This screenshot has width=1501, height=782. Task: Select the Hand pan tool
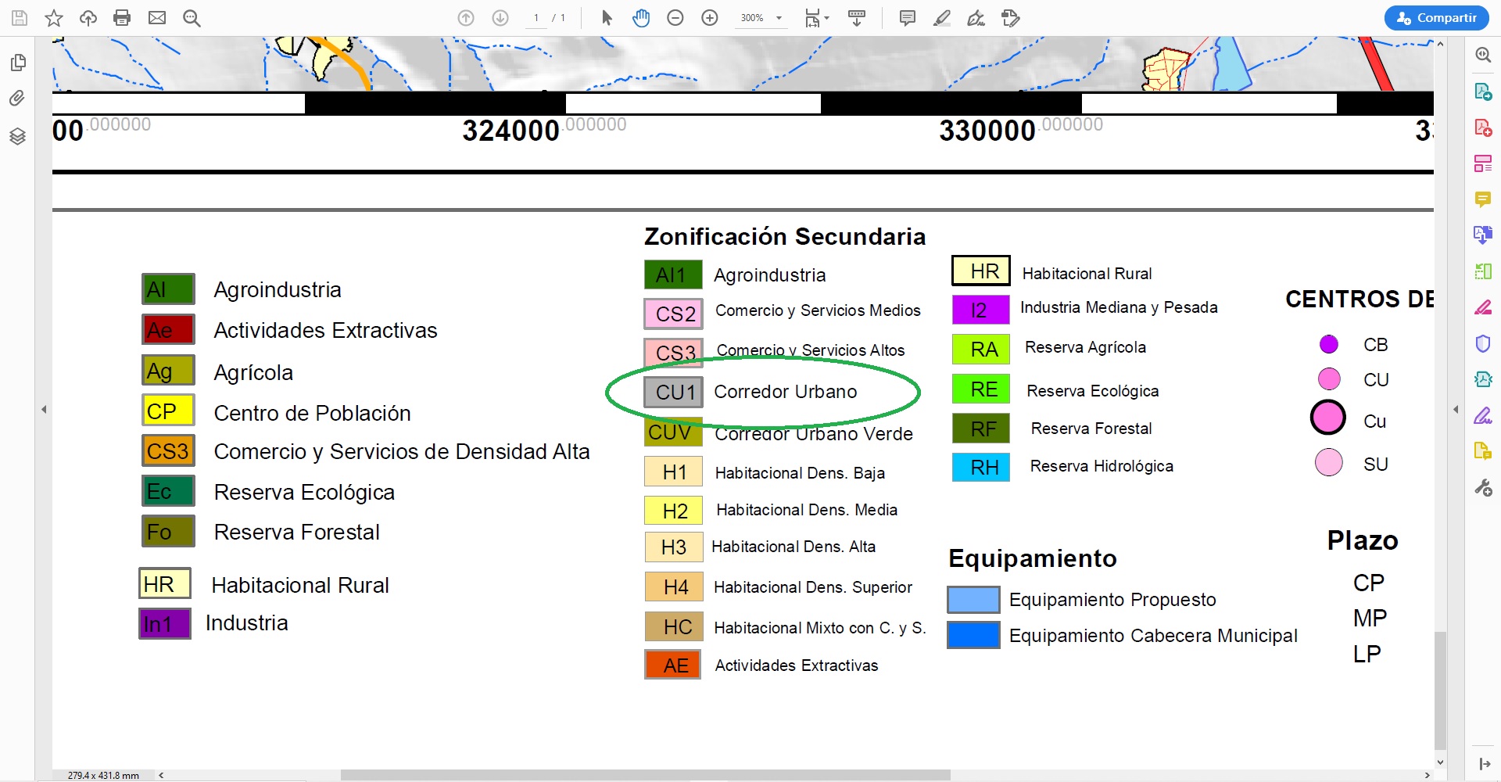(641, 18)
